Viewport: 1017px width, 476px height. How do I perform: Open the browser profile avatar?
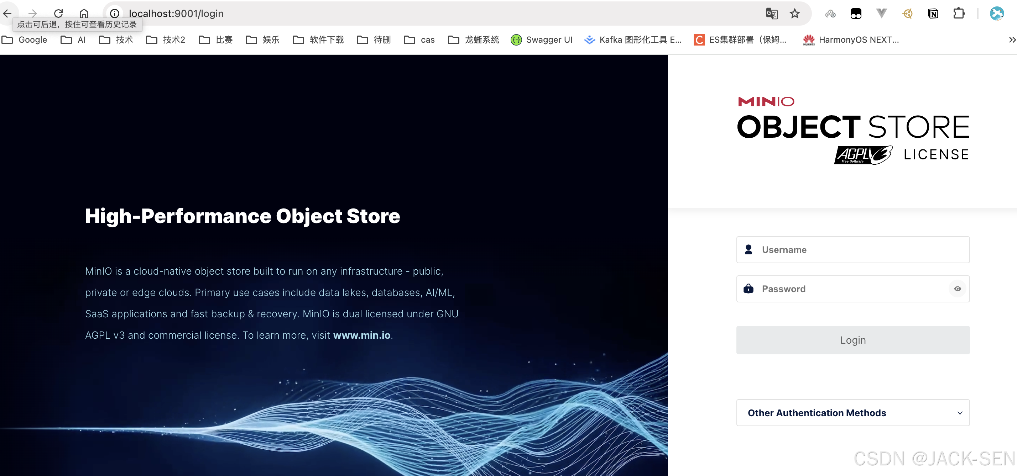[996, 14]
